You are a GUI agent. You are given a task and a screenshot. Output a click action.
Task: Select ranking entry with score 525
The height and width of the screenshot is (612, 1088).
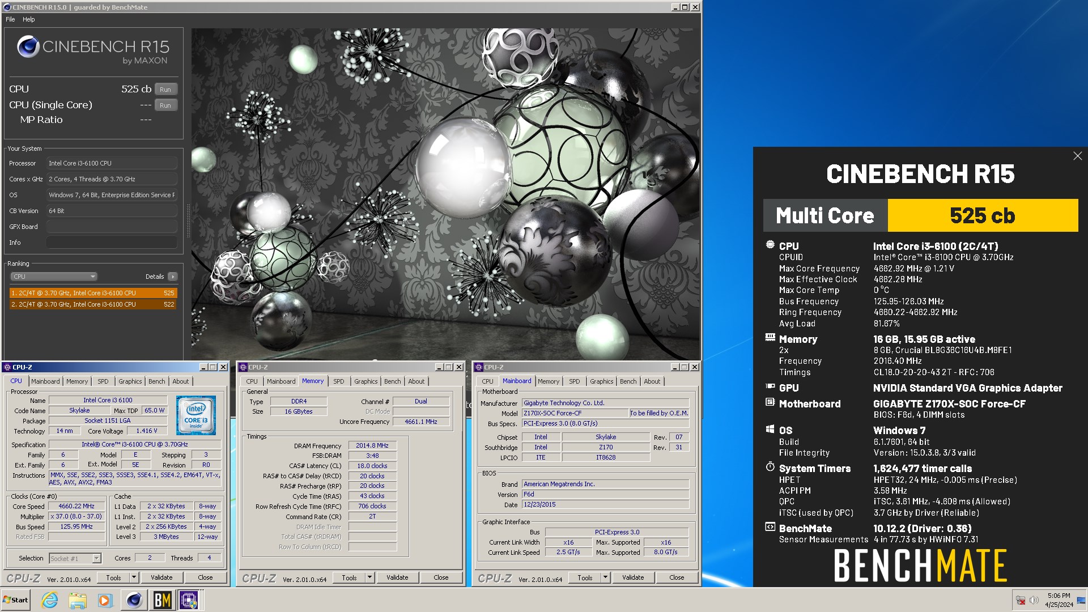pyautogui.click(x=93, y=293)
